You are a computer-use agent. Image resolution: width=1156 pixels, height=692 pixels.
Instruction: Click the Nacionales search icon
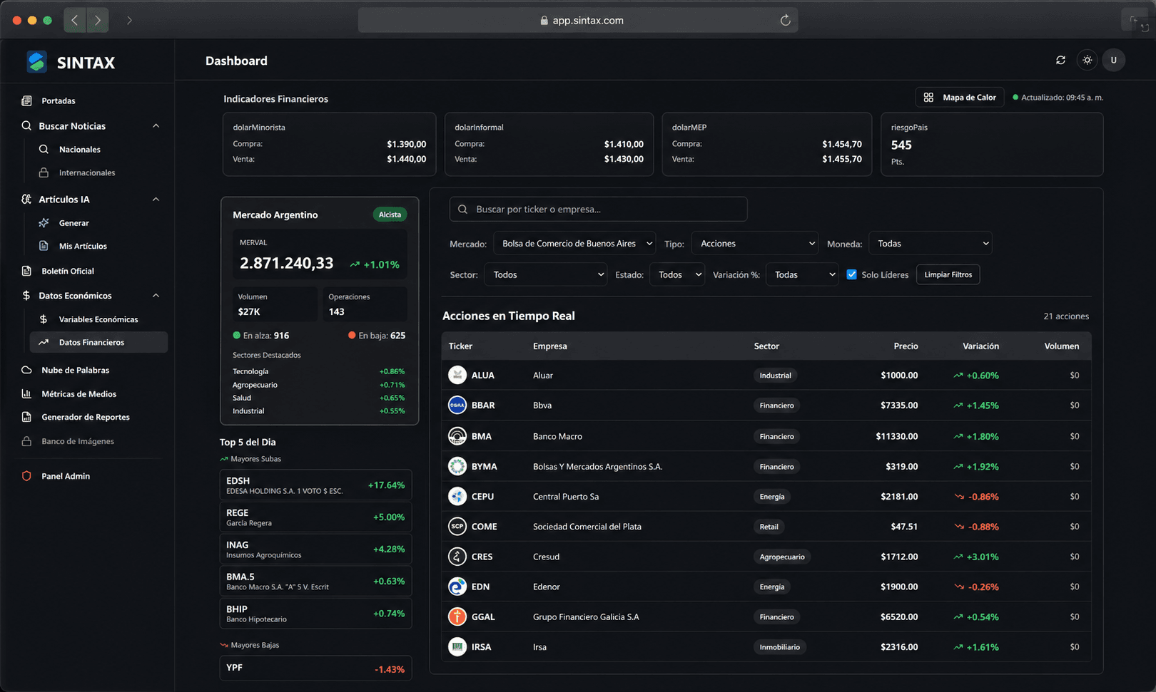44,149
